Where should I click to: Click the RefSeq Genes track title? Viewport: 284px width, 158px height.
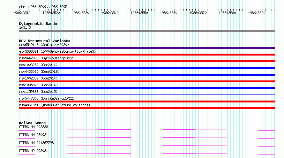tap(32, 123)
